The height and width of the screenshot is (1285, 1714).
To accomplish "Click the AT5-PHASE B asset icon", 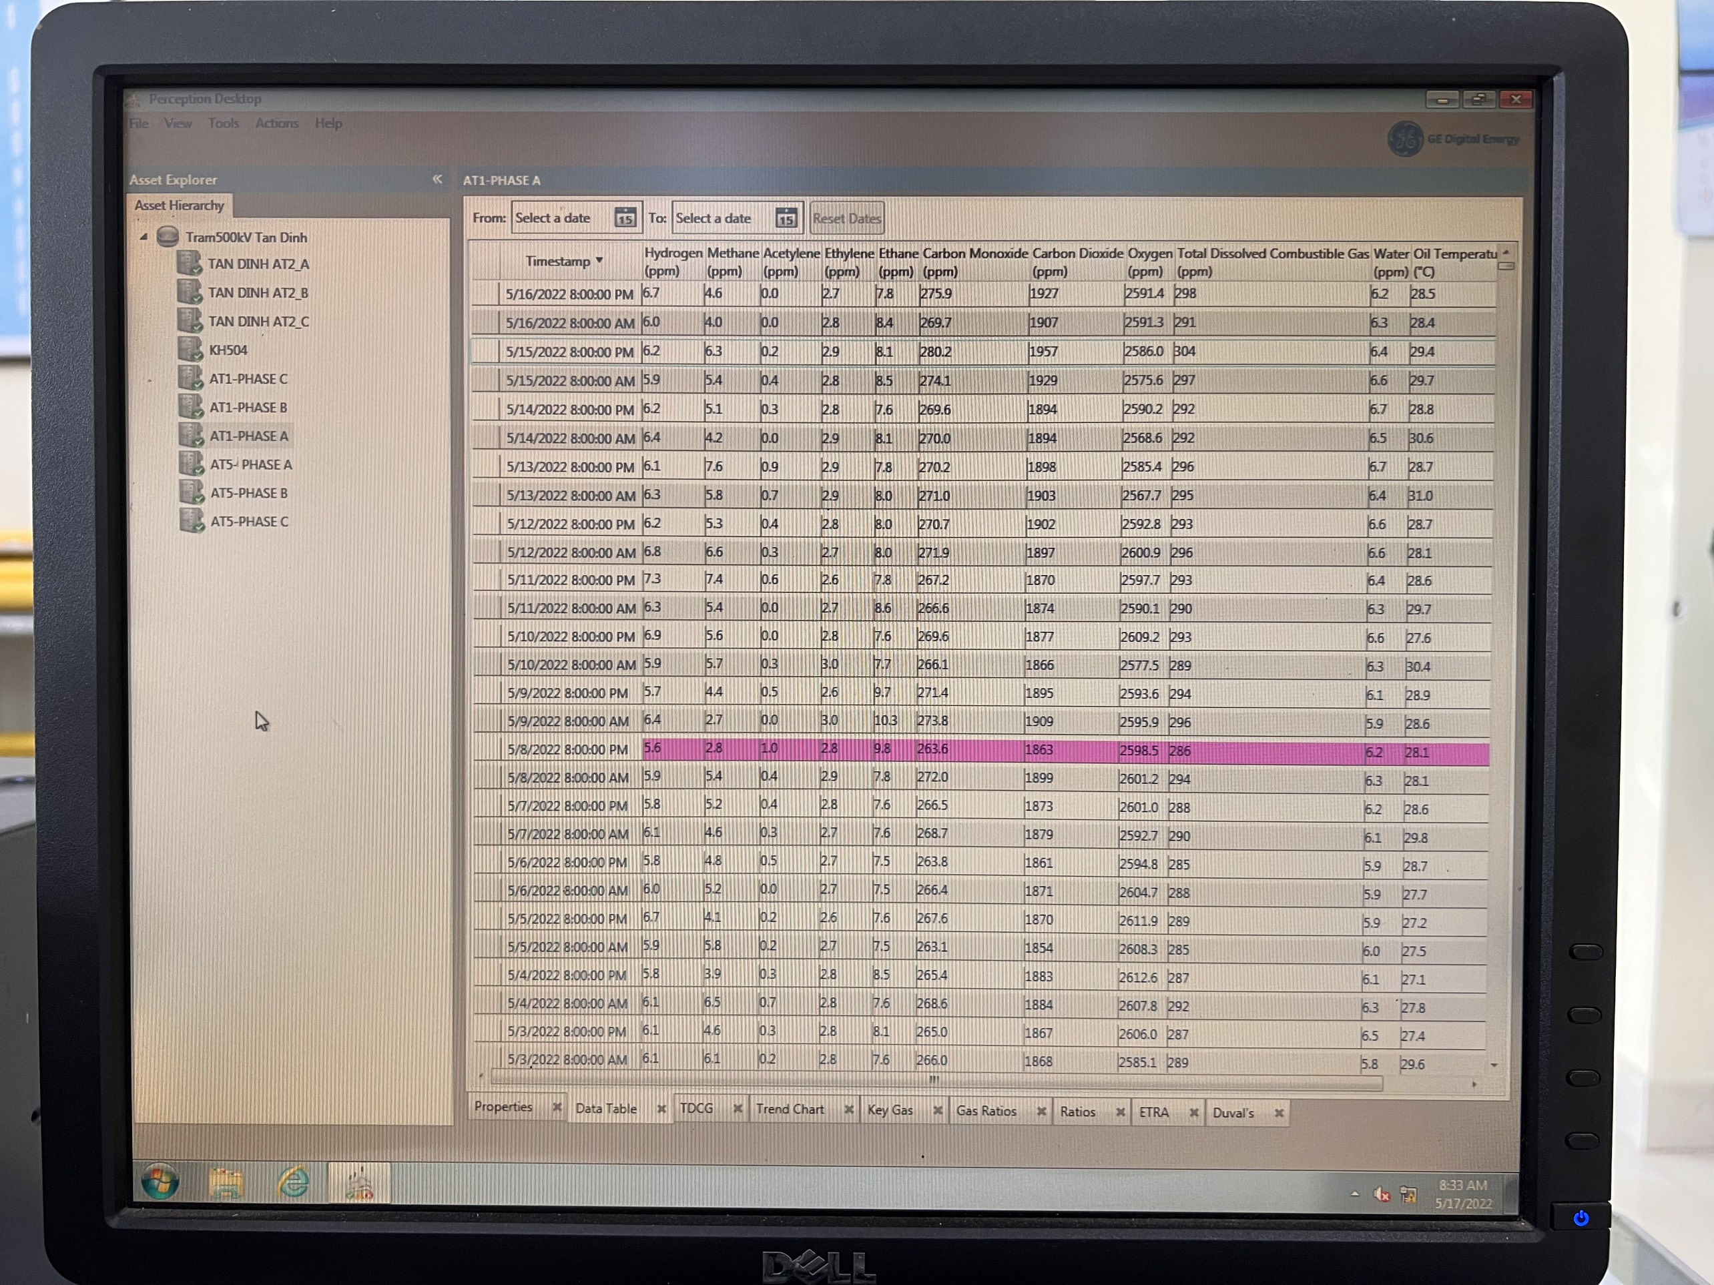I will pyautogui.click(x=192, y=492).
